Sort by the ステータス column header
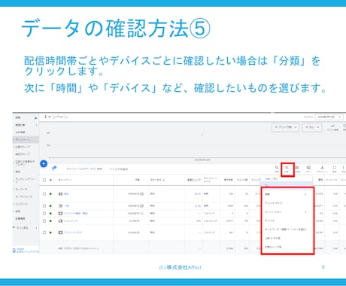 [x=156, y=180]
